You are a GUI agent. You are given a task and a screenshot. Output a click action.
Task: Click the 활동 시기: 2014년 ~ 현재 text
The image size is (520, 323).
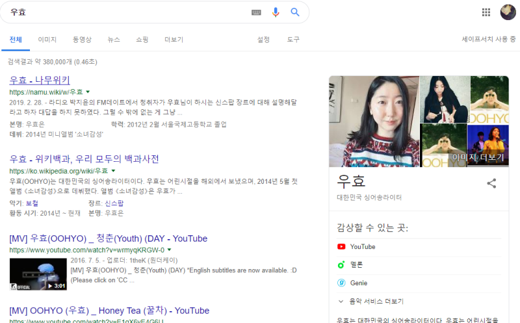tap(45, 213)
